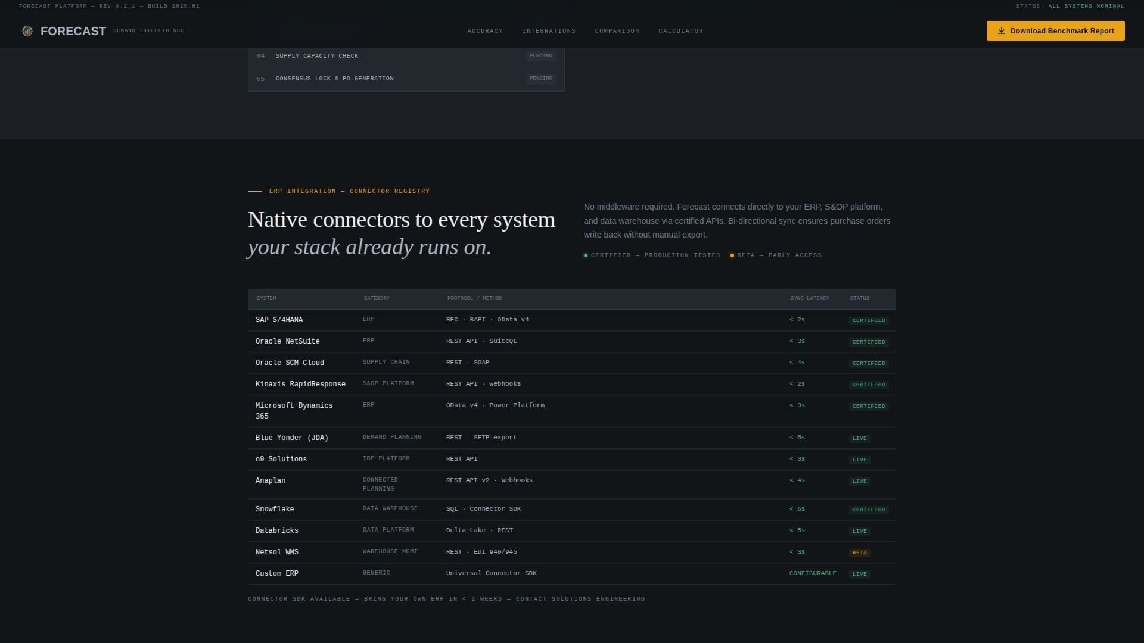Click LIVE badge in Databricks row

tap(859, 531)
